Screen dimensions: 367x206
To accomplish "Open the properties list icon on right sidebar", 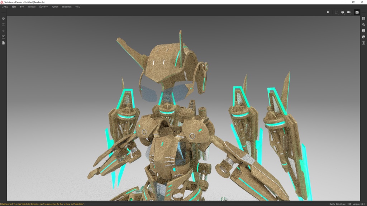I will (363, 19).
